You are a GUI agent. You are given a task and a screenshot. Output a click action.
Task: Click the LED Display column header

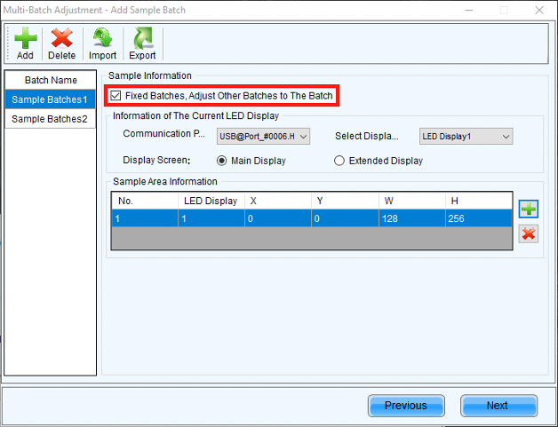click(211, 201)
